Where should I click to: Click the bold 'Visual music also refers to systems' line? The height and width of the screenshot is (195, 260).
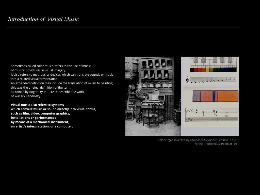pyautogui.click(x=37, y=105)
